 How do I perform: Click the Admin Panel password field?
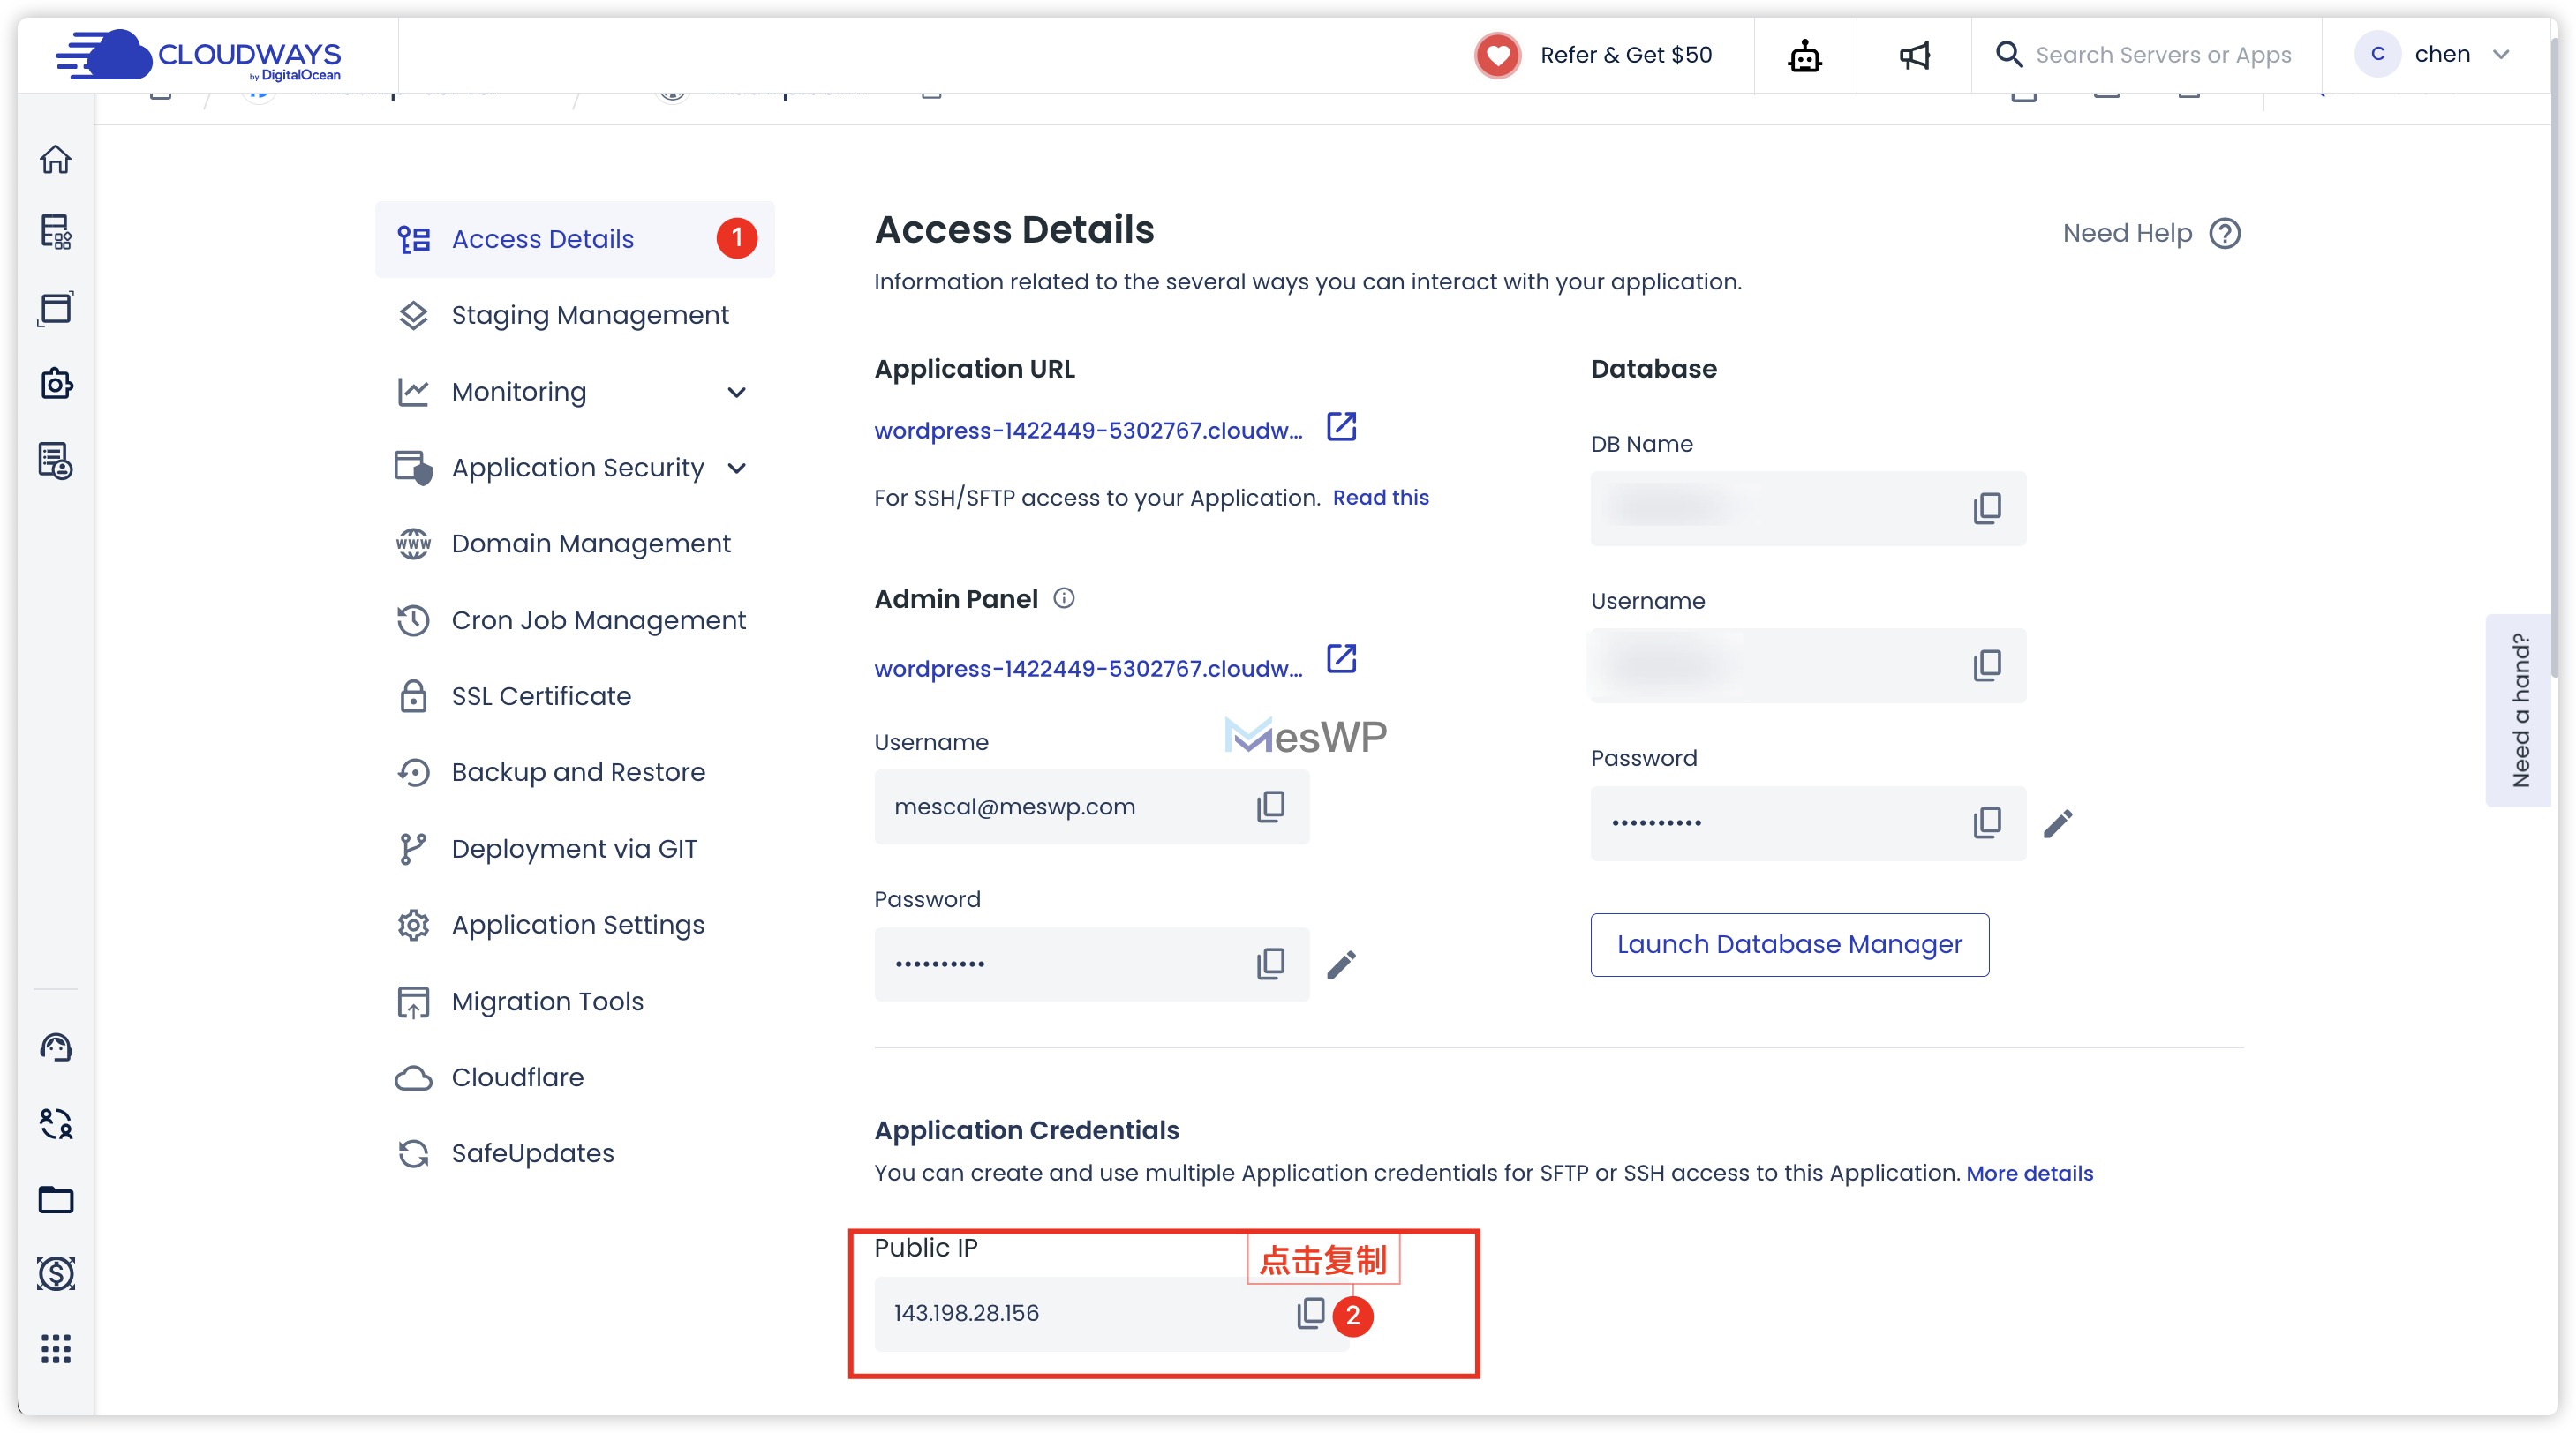tap(1091, 964)
